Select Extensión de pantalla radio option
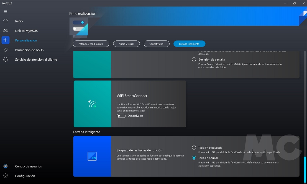The height and width of the screenshot is (184, 307). (194, 59)
